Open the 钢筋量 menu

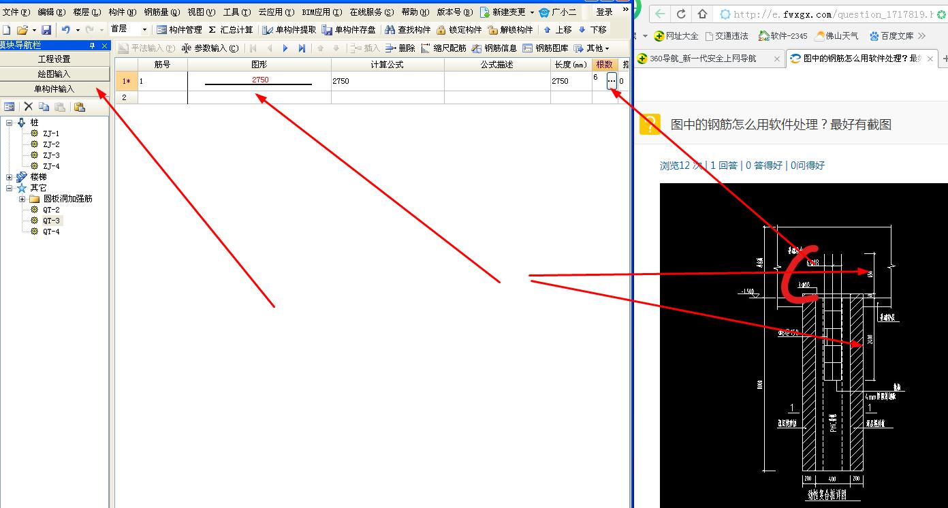pos(162,12)
